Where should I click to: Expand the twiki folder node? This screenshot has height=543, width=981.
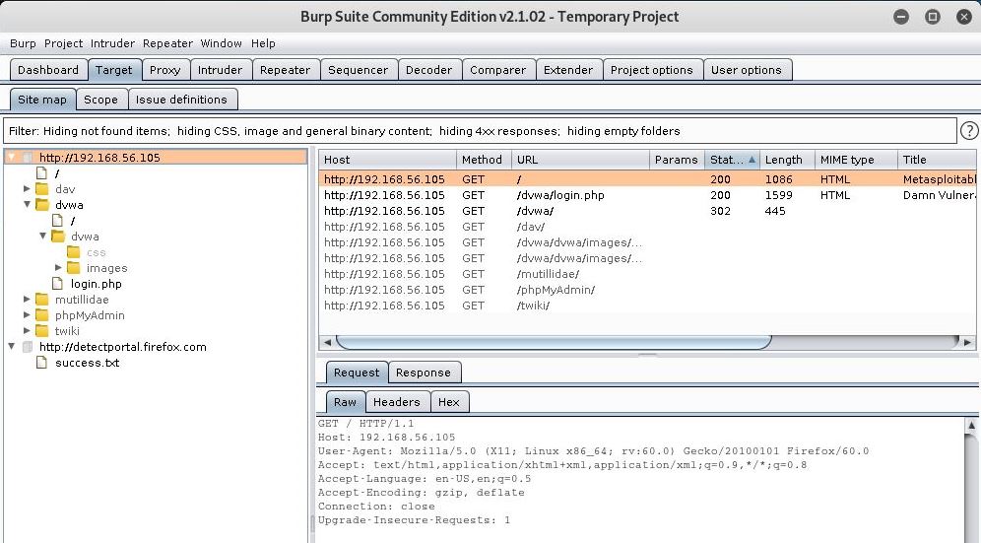(x=27, y=331)
